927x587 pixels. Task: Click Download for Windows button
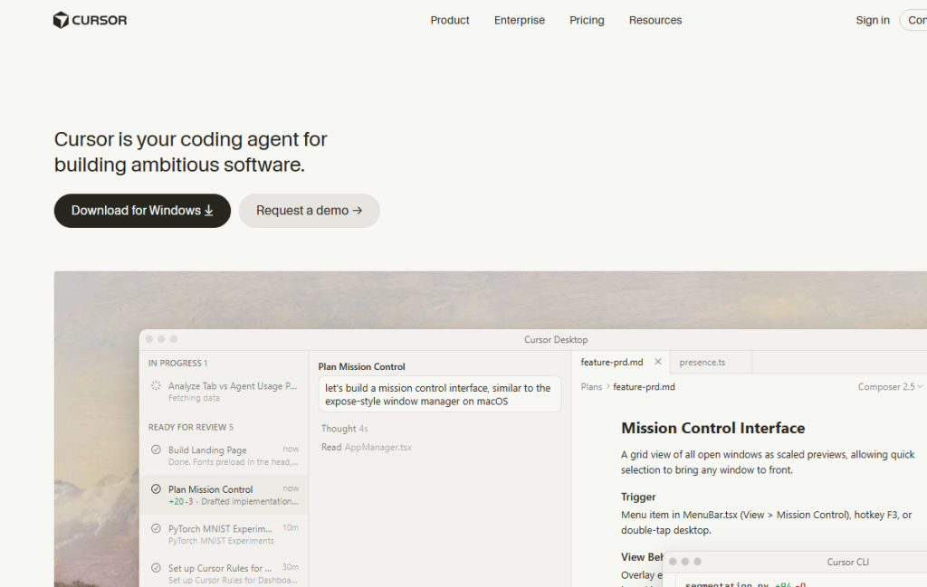[142, 211]
